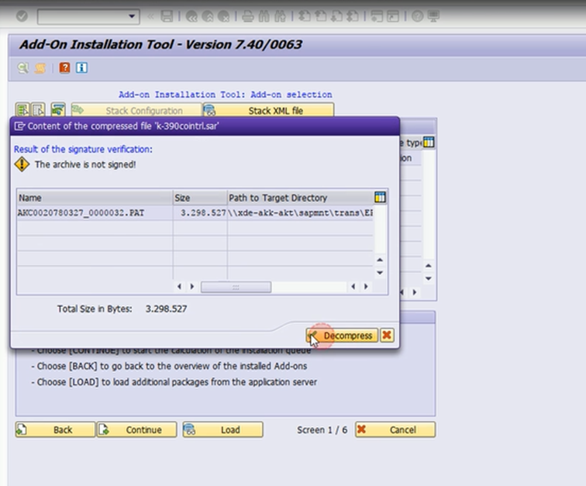Cancel the add-on installation

[x=395, y=429]
